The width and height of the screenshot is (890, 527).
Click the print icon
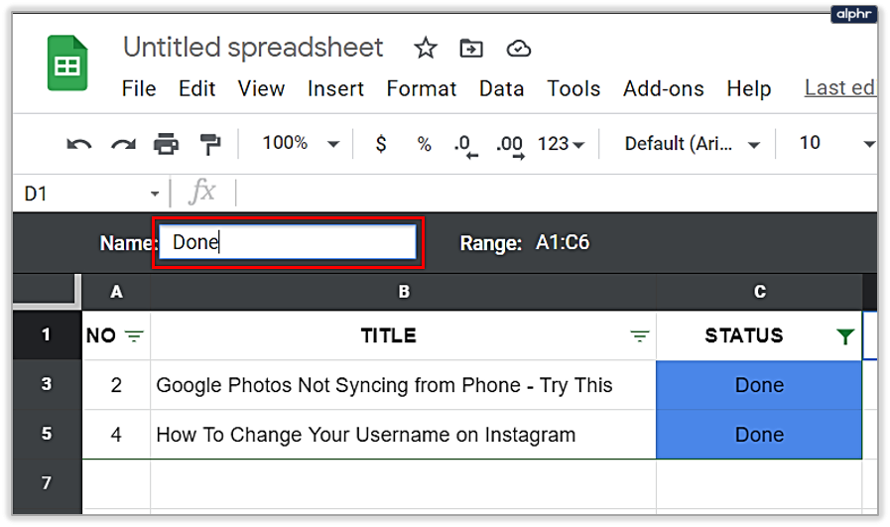coord(166,144)
